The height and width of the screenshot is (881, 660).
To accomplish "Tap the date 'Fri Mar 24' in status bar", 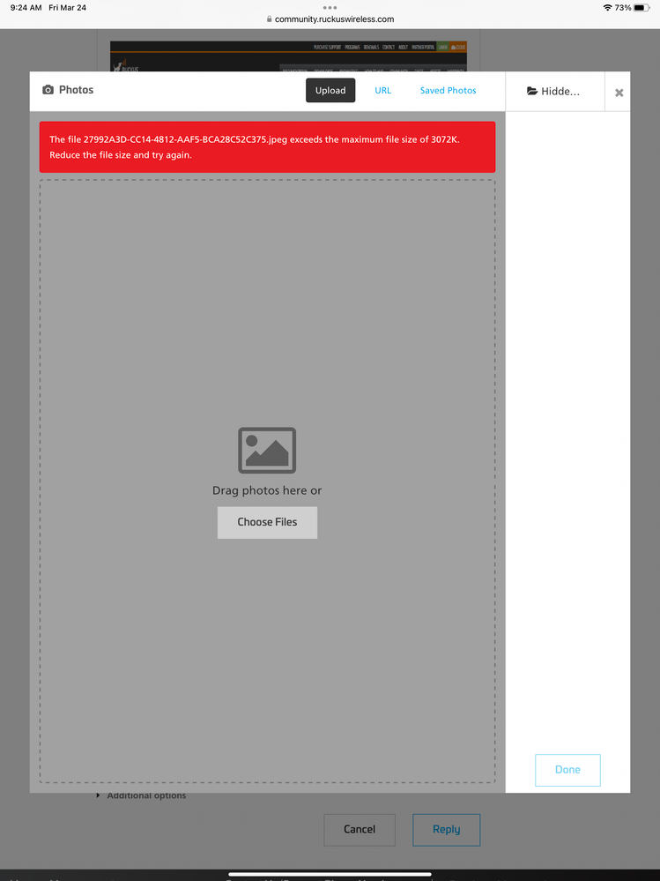I will pyautogui.click(x=67, y=8).
